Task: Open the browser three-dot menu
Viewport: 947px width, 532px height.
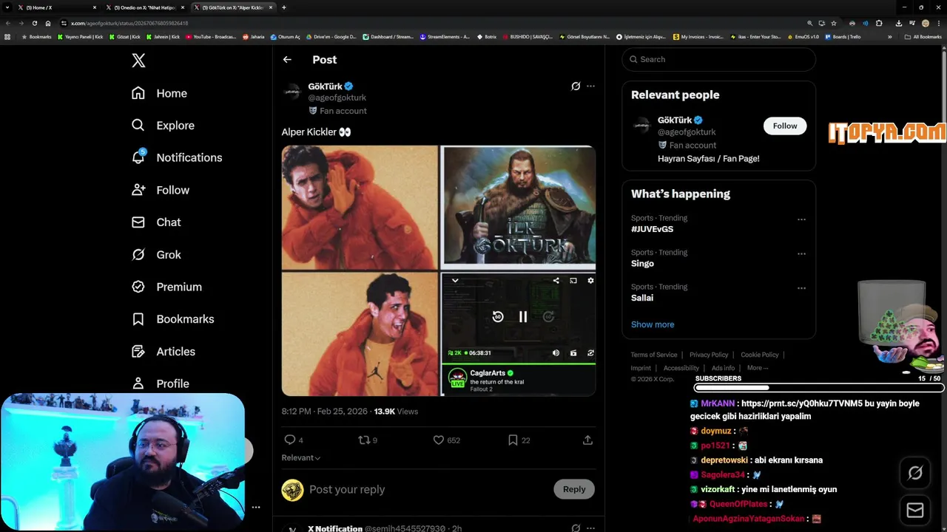Action: point(939,23)
